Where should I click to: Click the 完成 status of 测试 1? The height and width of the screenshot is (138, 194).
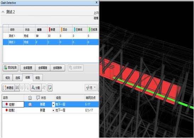point(26,36)
